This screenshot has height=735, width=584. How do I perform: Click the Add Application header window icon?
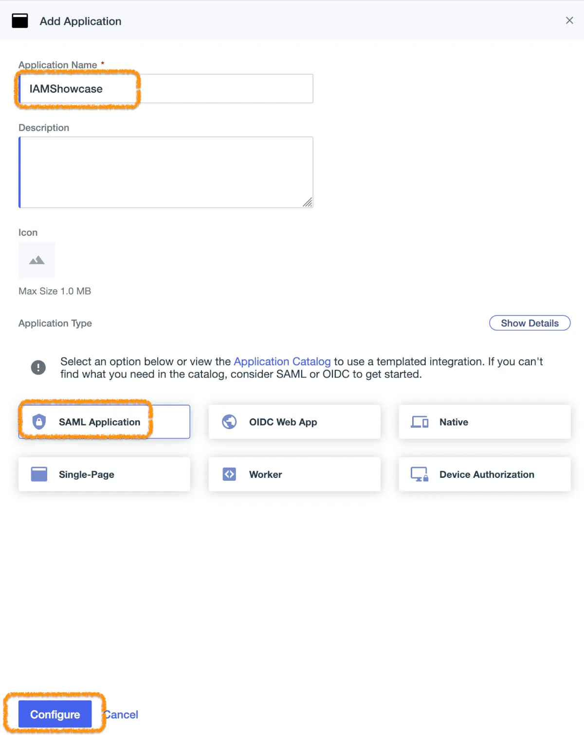(20, 21)
